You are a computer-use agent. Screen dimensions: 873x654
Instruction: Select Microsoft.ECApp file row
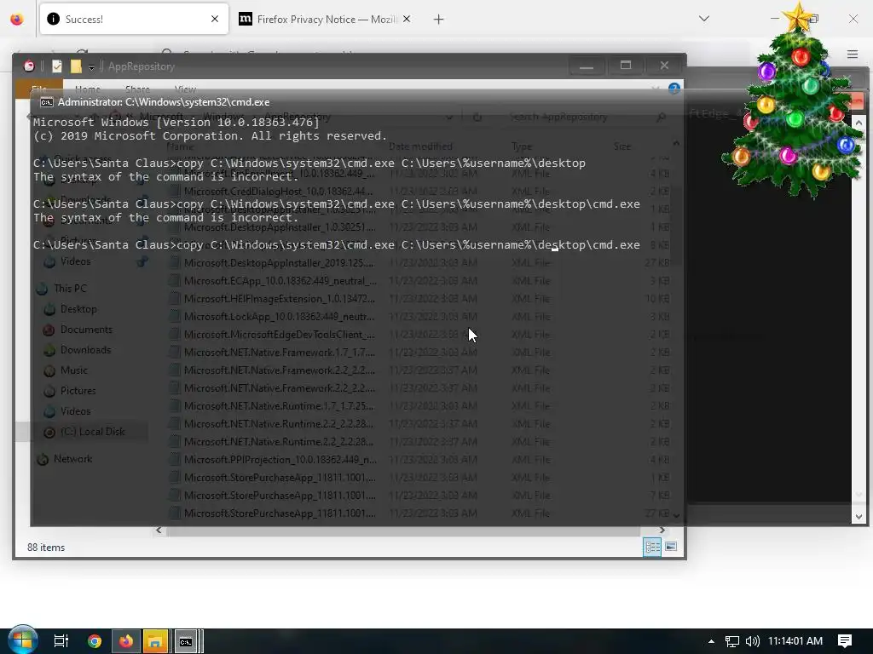point(419,281)
